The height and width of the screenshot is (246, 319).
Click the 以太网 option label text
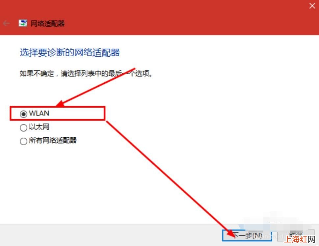(x=39, y=127)
